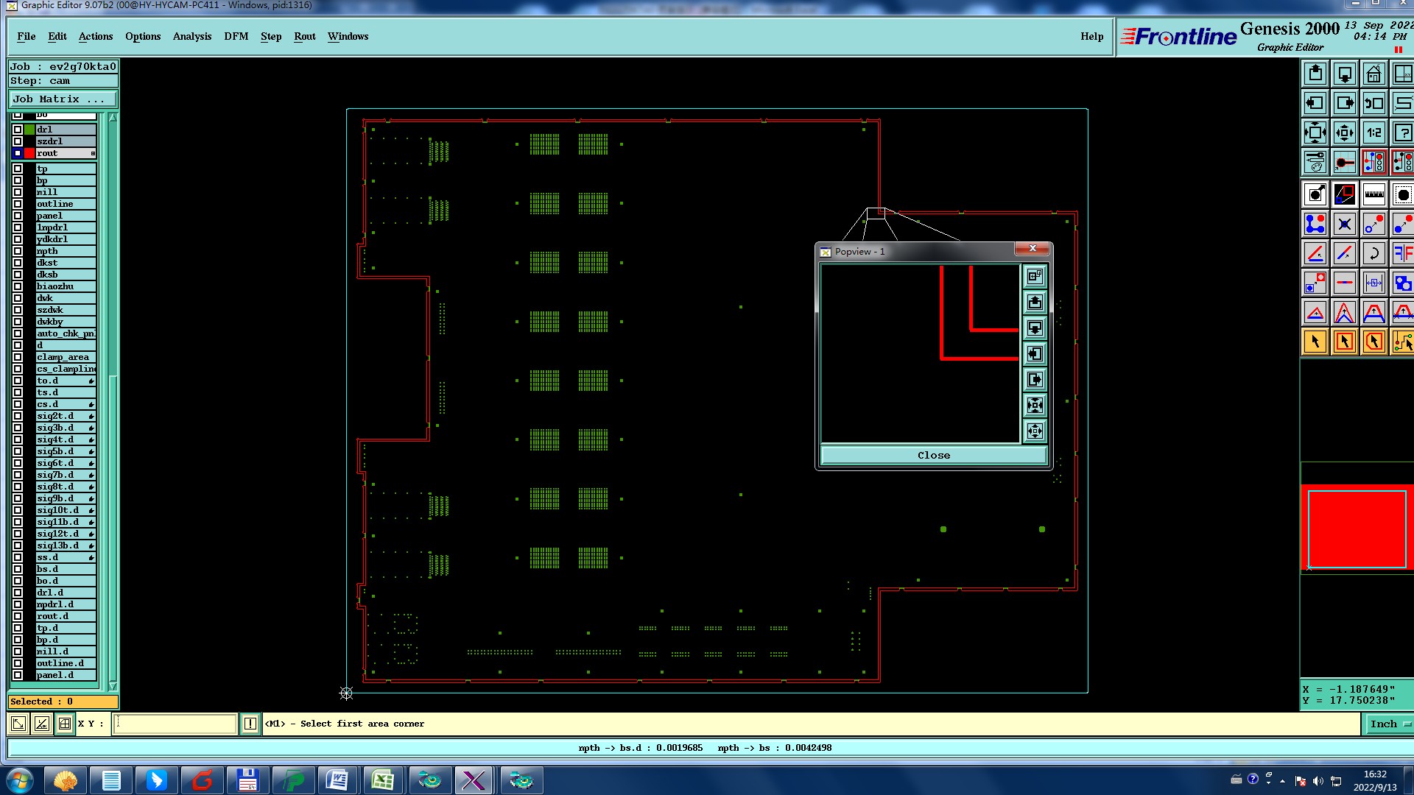Image resolution: width=1414 pixels, height=795 pixels.
Task: Select the rotate feature tool icon
Action: coord(1373,254)
